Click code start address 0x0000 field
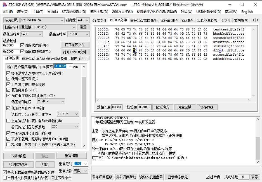Image resolution: width=262 pixels, height=182 pixels. tap(11, 45)
